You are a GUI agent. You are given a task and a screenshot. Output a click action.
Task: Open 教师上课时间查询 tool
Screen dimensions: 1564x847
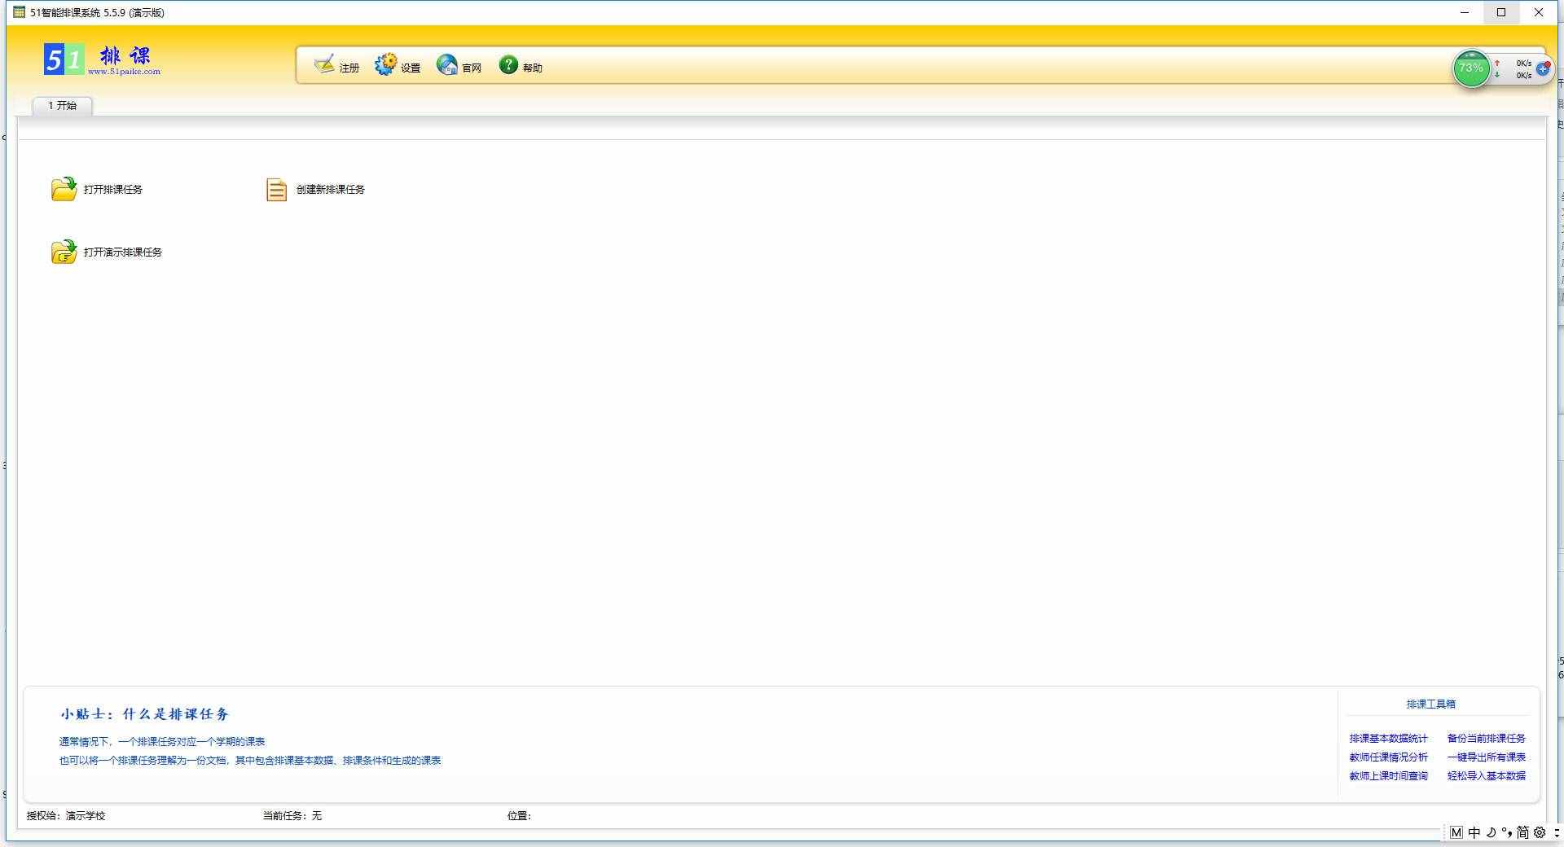(x=1388, y=776)
